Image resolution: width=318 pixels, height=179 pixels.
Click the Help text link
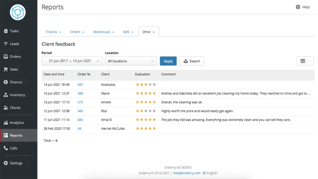point(306,7)
